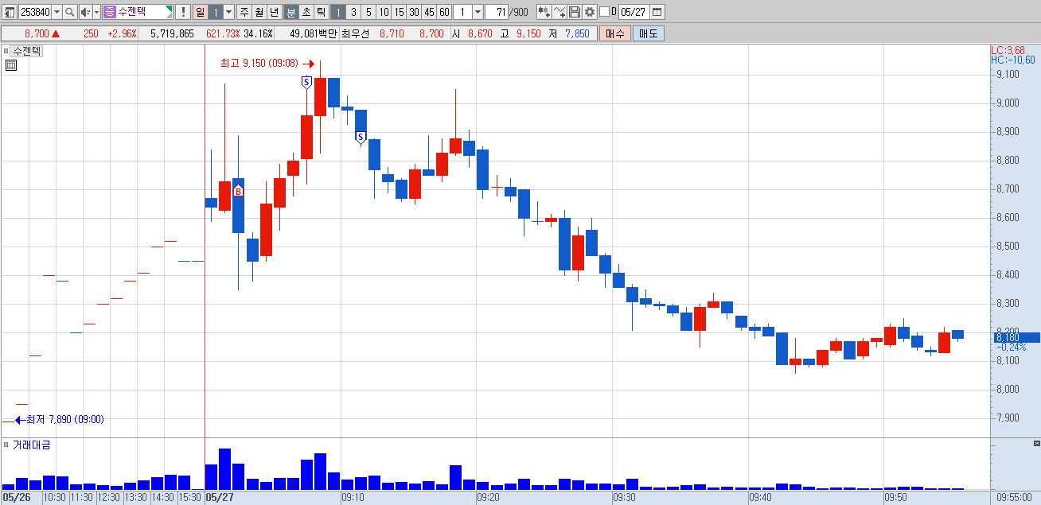Click the exclamation mark info icon

(183, 12)
